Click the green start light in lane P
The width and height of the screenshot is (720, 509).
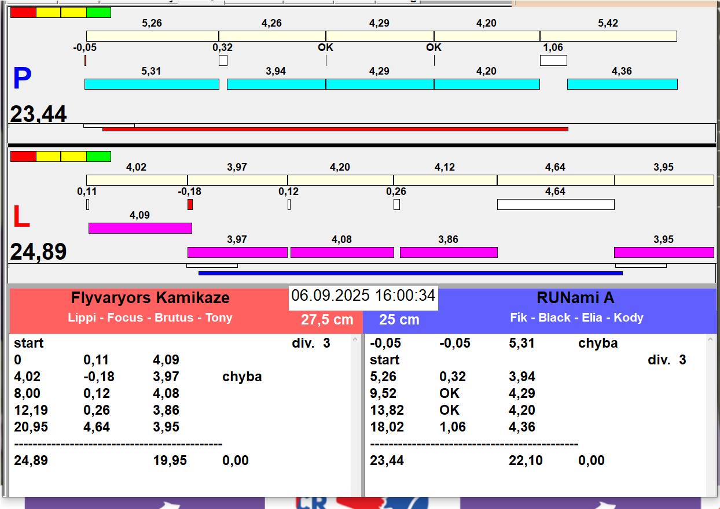[98, 12]
